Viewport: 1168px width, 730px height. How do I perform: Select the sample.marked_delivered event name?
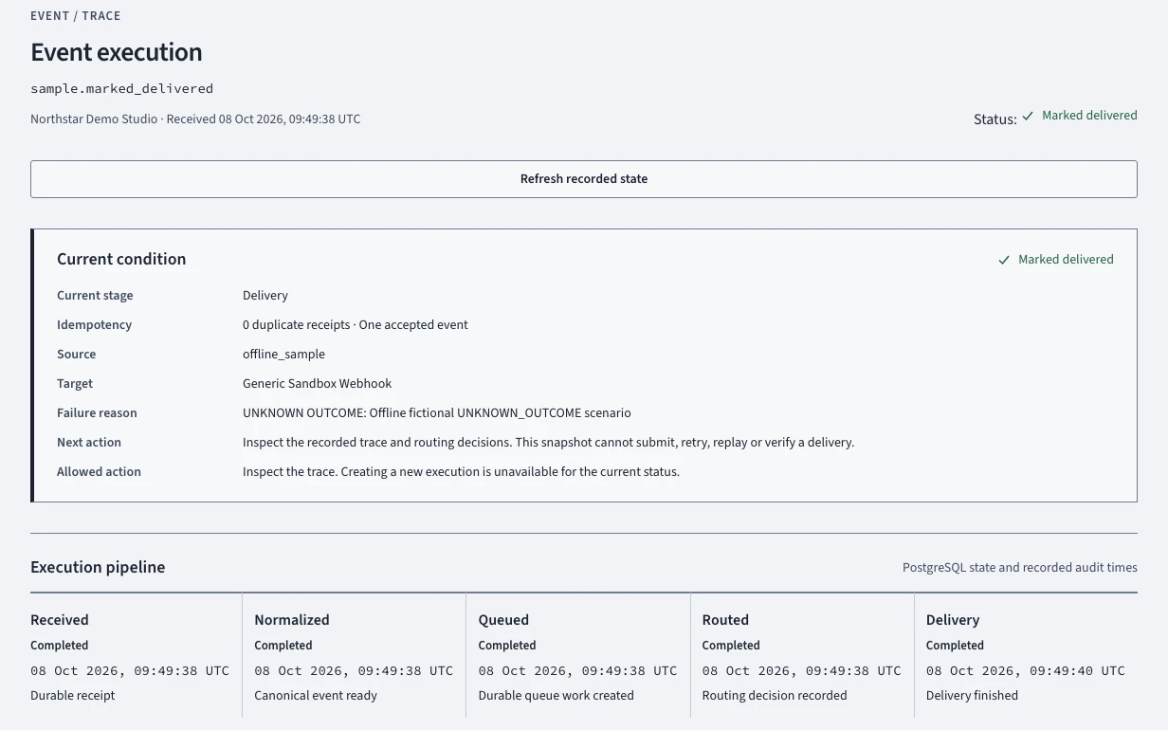[121, 88]
